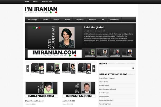Open Nader Modanlo sidebar link

click(104, 93)
